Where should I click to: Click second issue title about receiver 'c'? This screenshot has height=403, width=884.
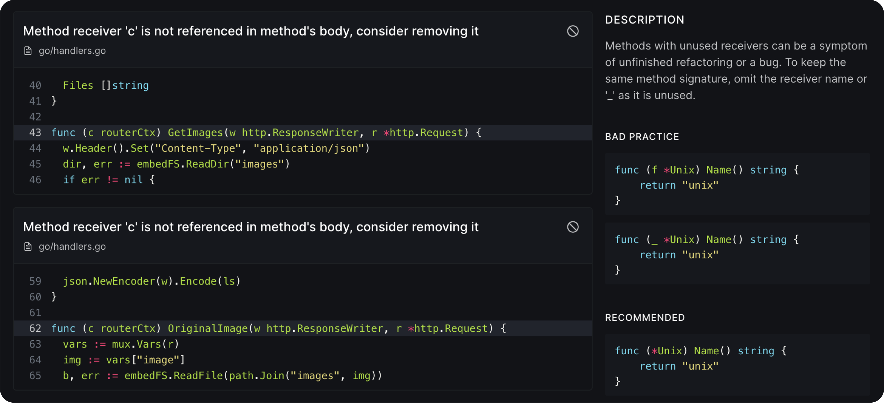pyautogui.click(x=251, y=227)
